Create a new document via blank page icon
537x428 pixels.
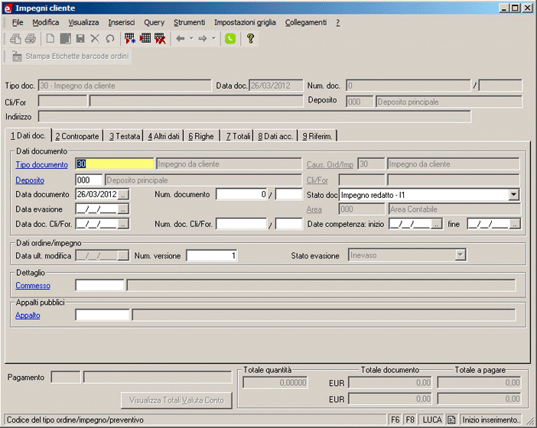[50, 39]
